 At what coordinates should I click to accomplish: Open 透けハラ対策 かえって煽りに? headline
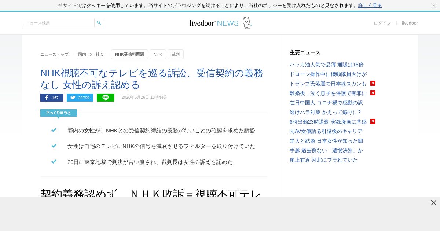[325, 112]
